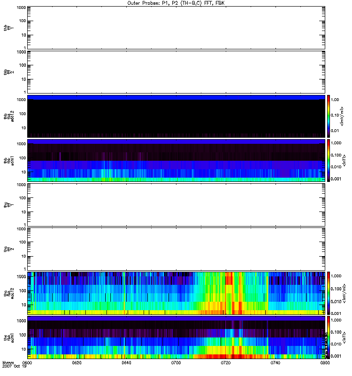Click the black thb fbk edc12 spectrogram
The height and width of the screenshot is (376, 352).
tap(176, 117)
